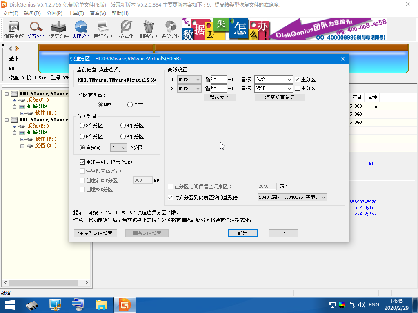This screenshot has width=418, height=313.
Task: Collapse the HD0 disk tree node
Action: 7,94
